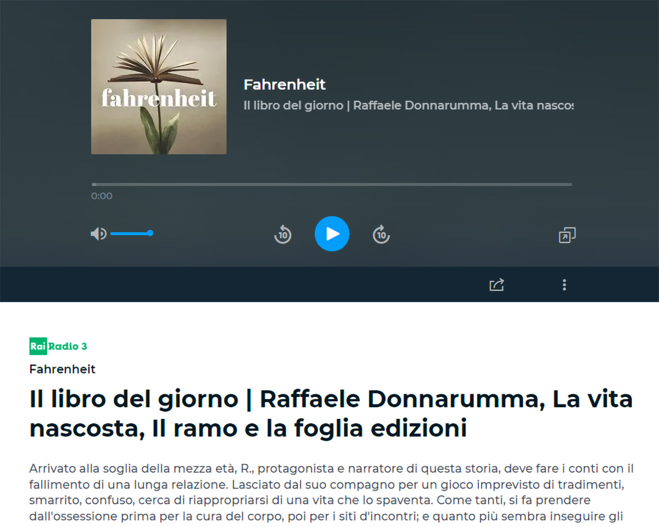The width and height of the screenshot is (659, 527).
Task: Open the Fahrenheit title in the player
Action: pyautogui.click(x=284, y=85)
